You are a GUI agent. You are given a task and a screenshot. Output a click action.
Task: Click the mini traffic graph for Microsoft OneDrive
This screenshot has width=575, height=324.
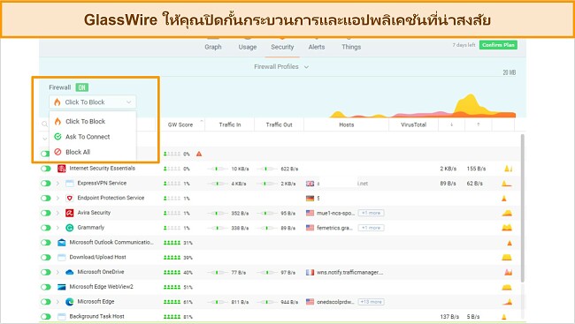pos(508,272)
